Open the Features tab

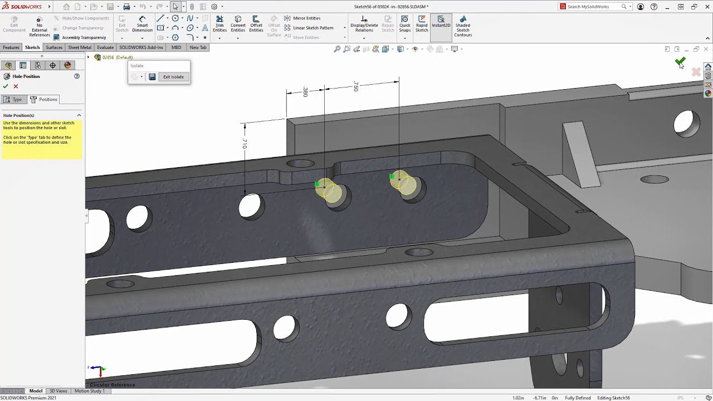11,47
